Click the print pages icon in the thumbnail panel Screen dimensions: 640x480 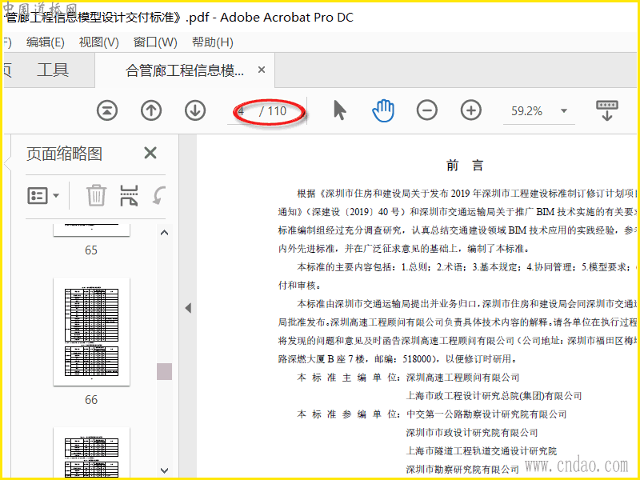(129, 195)
